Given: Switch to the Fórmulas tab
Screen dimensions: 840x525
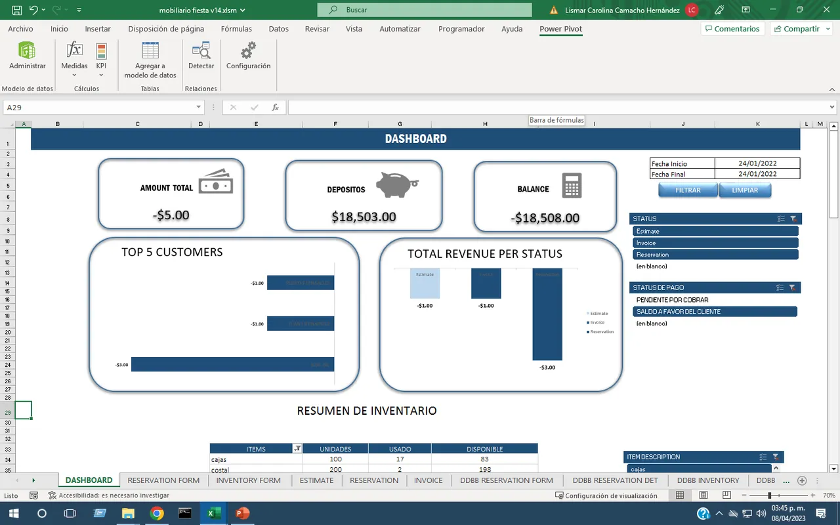Looking at the screenshot, I should pos(236,29).
